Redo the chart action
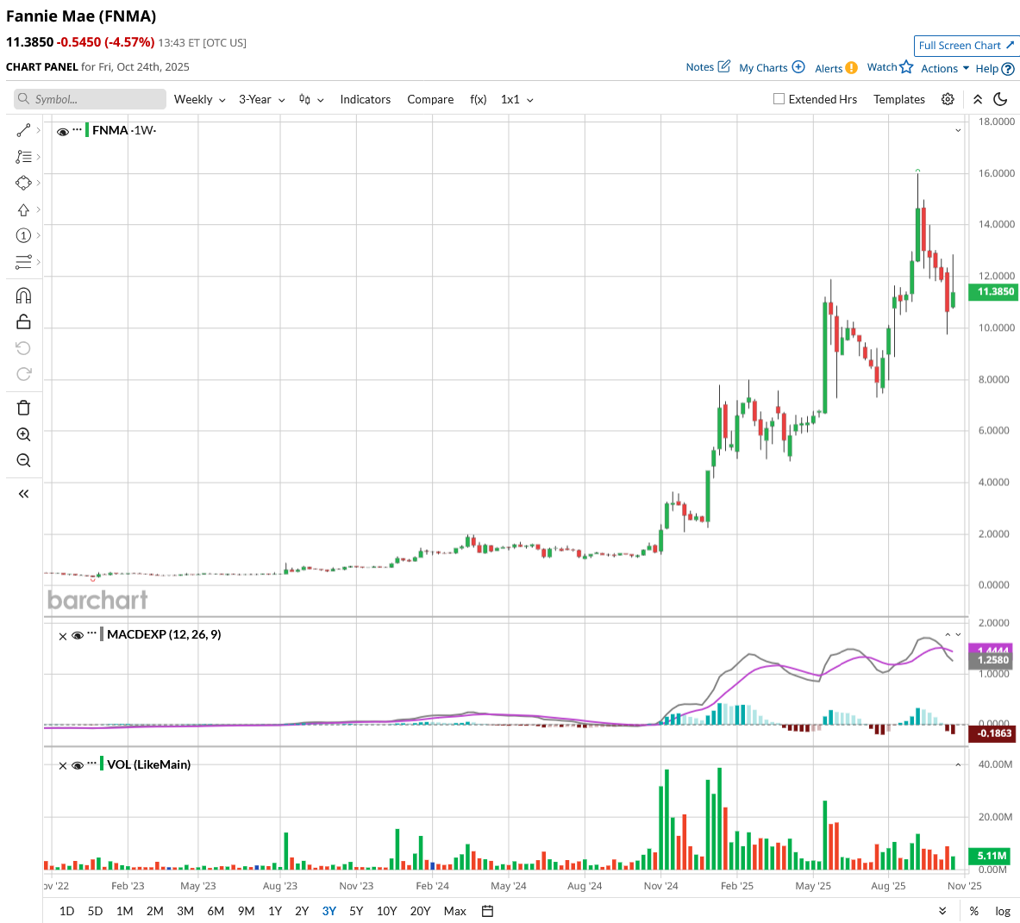Screen dimensions: 1020x923 pos(23,374)
